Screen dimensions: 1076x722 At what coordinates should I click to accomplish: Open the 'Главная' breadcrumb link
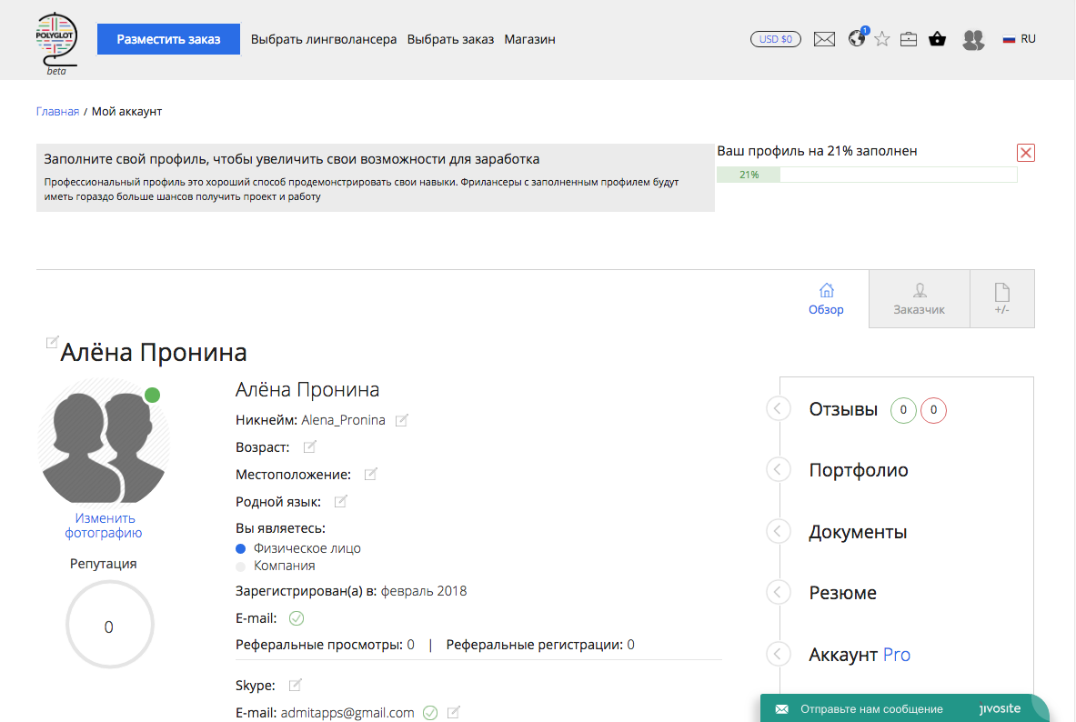click(x=57, y=110)
